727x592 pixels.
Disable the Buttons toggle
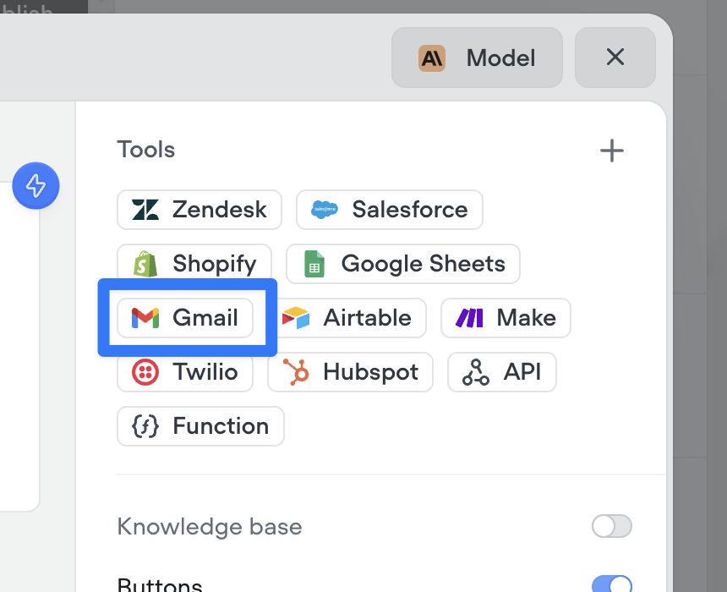pos(611,583)
